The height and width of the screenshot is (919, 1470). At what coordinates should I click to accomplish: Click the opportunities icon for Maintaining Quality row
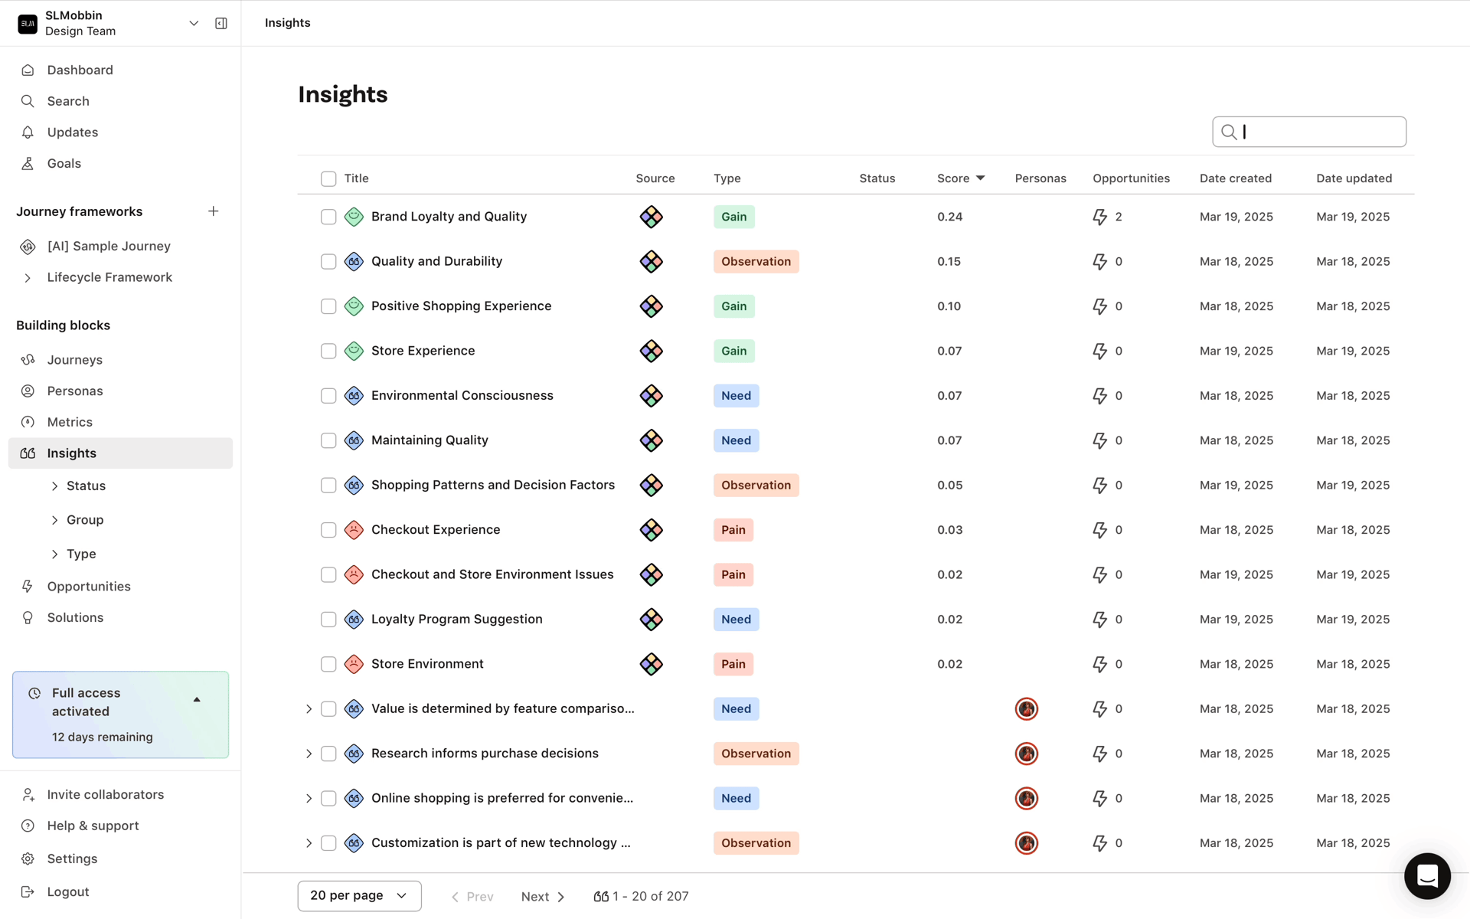(1100, 440)
